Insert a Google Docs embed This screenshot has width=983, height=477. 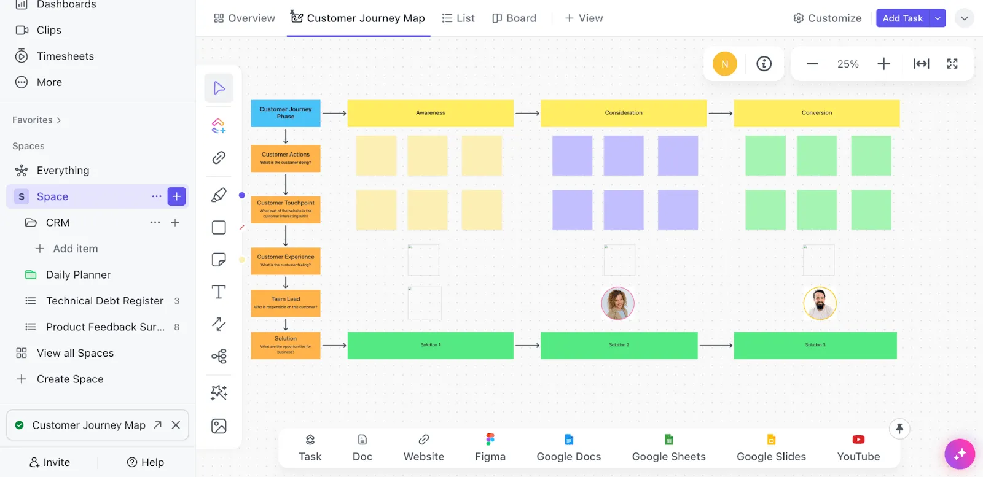pos(569,448)
